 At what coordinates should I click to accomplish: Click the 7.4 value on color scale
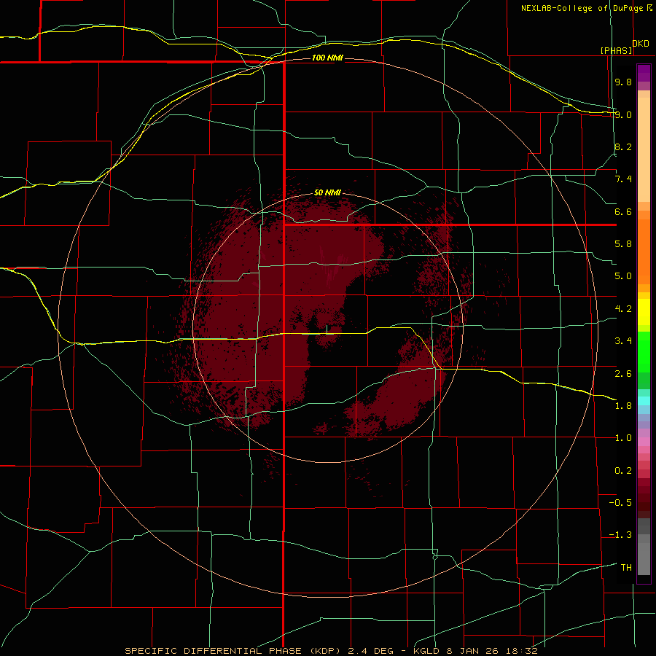pyautogui.click(x=623, y=179)
